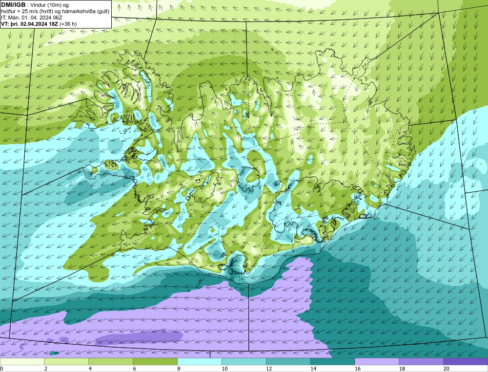The height and width of the screenshot is (372, 488).
Task: Click the legend scale label '20'
Action: coord(447,369)
